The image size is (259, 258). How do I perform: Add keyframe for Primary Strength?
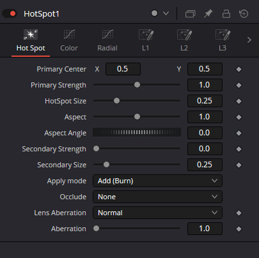pos(239,85)
